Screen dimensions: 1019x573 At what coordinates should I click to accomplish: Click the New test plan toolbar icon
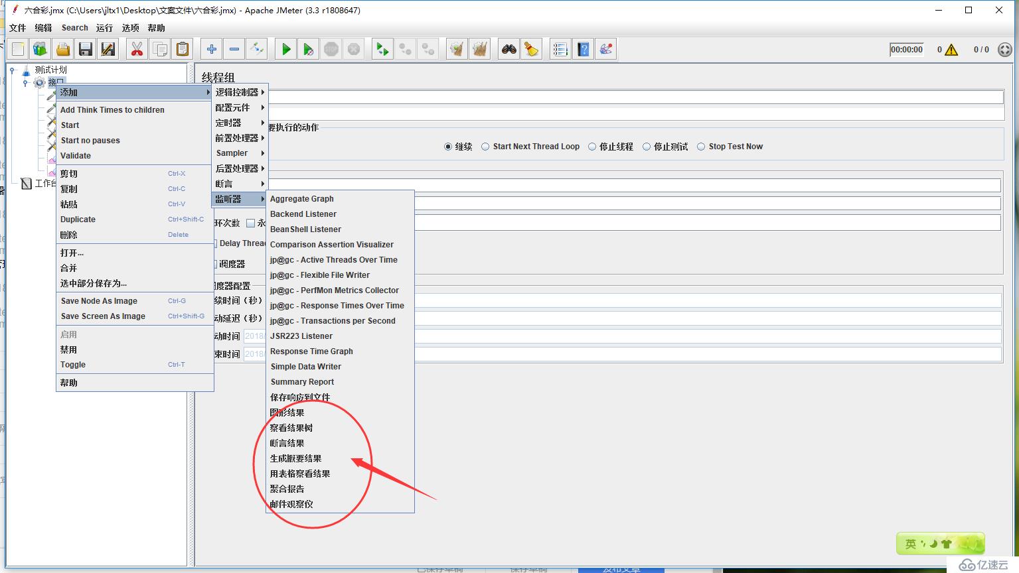18,49
